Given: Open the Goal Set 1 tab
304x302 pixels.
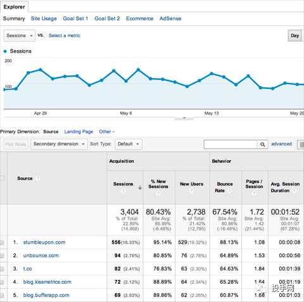Looking at the screenshot, I should [x=75, y=18].
